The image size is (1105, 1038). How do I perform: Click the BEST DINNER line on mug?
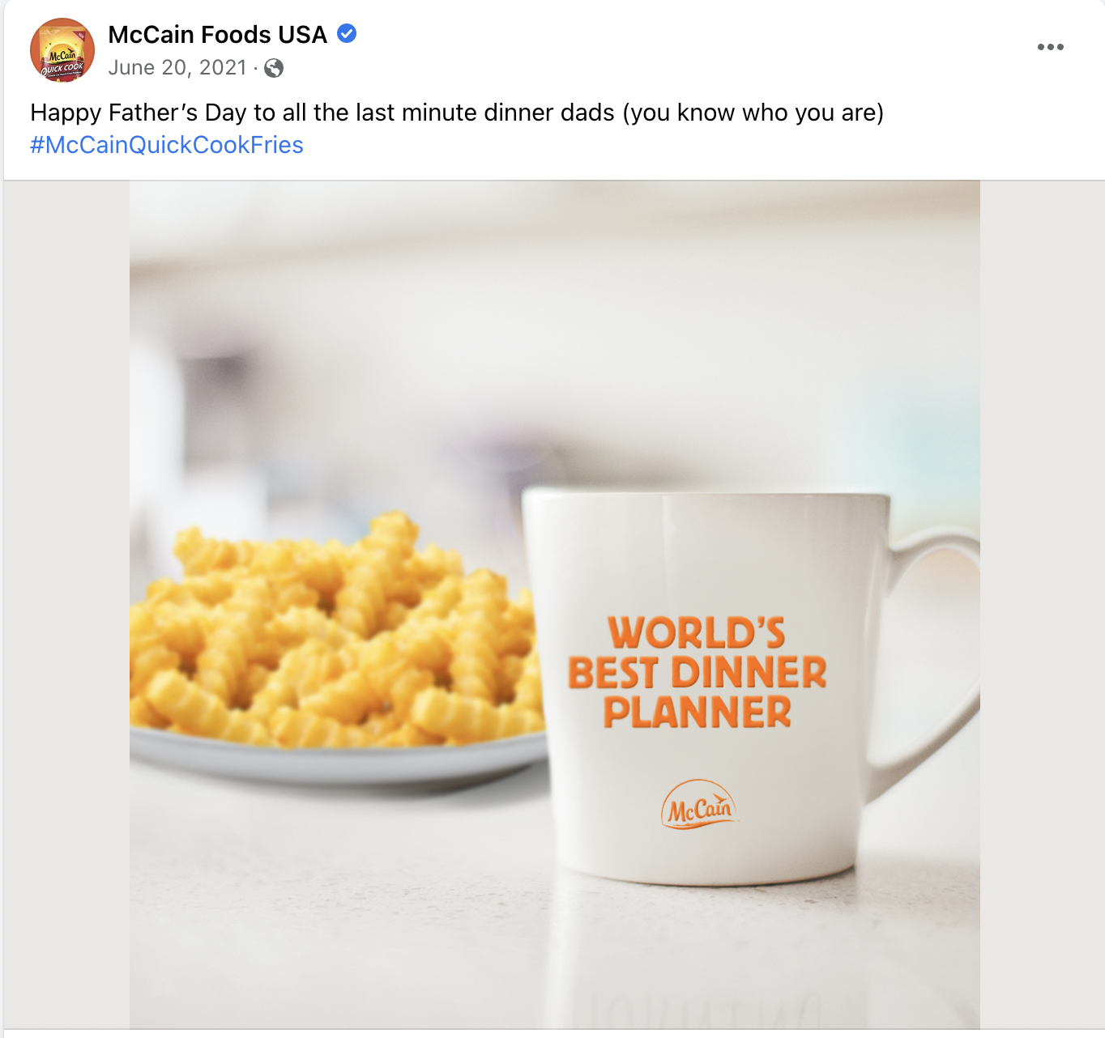click(x=697, y=673)
